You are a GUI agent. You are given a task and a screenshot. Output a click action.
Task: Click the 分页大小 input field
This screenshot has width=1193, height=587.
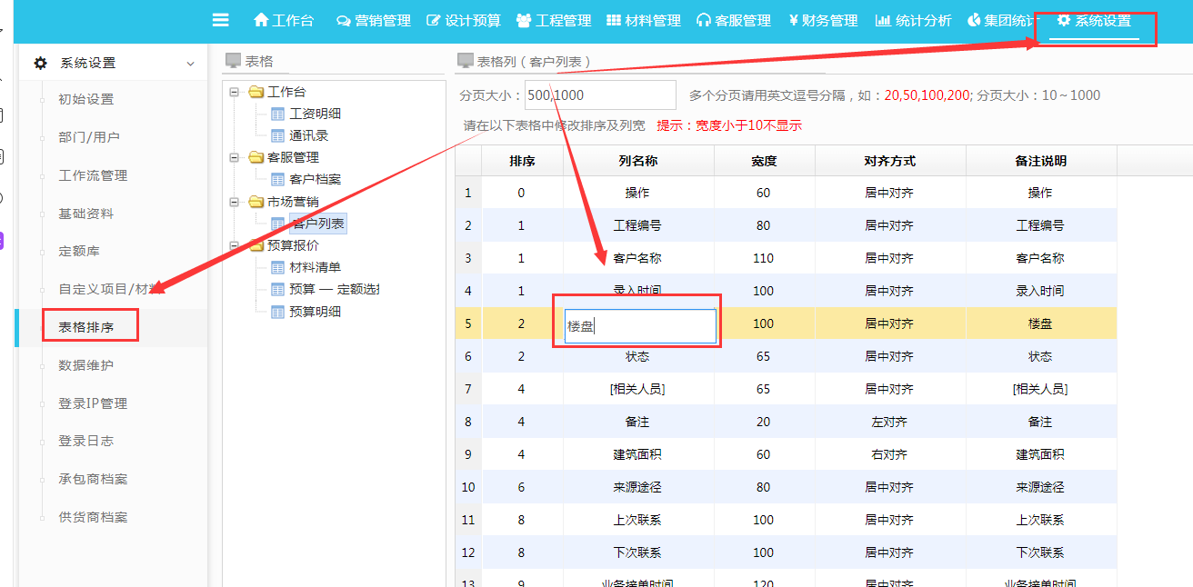coord(600,94)
